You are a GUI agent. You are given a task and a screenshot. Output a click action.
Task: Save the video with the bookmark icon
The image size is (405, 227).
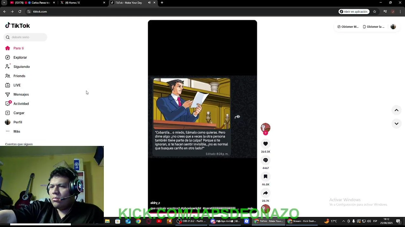[265, 177]
